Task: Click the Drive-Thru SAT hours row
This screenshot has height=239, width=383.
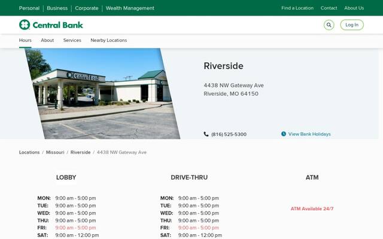Action: click(x=191, y=235)
